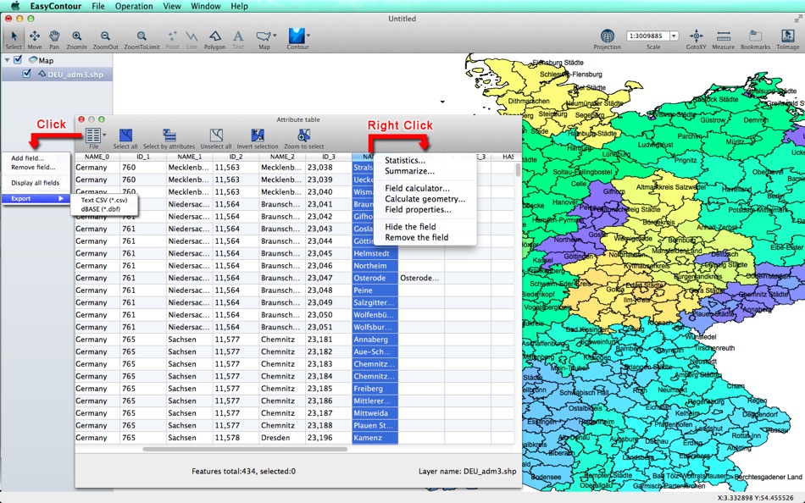Image resolution: width=805 pixels, height=503 pixels.
Task: Click the NAME_0 column header
Action: (97, 157)
